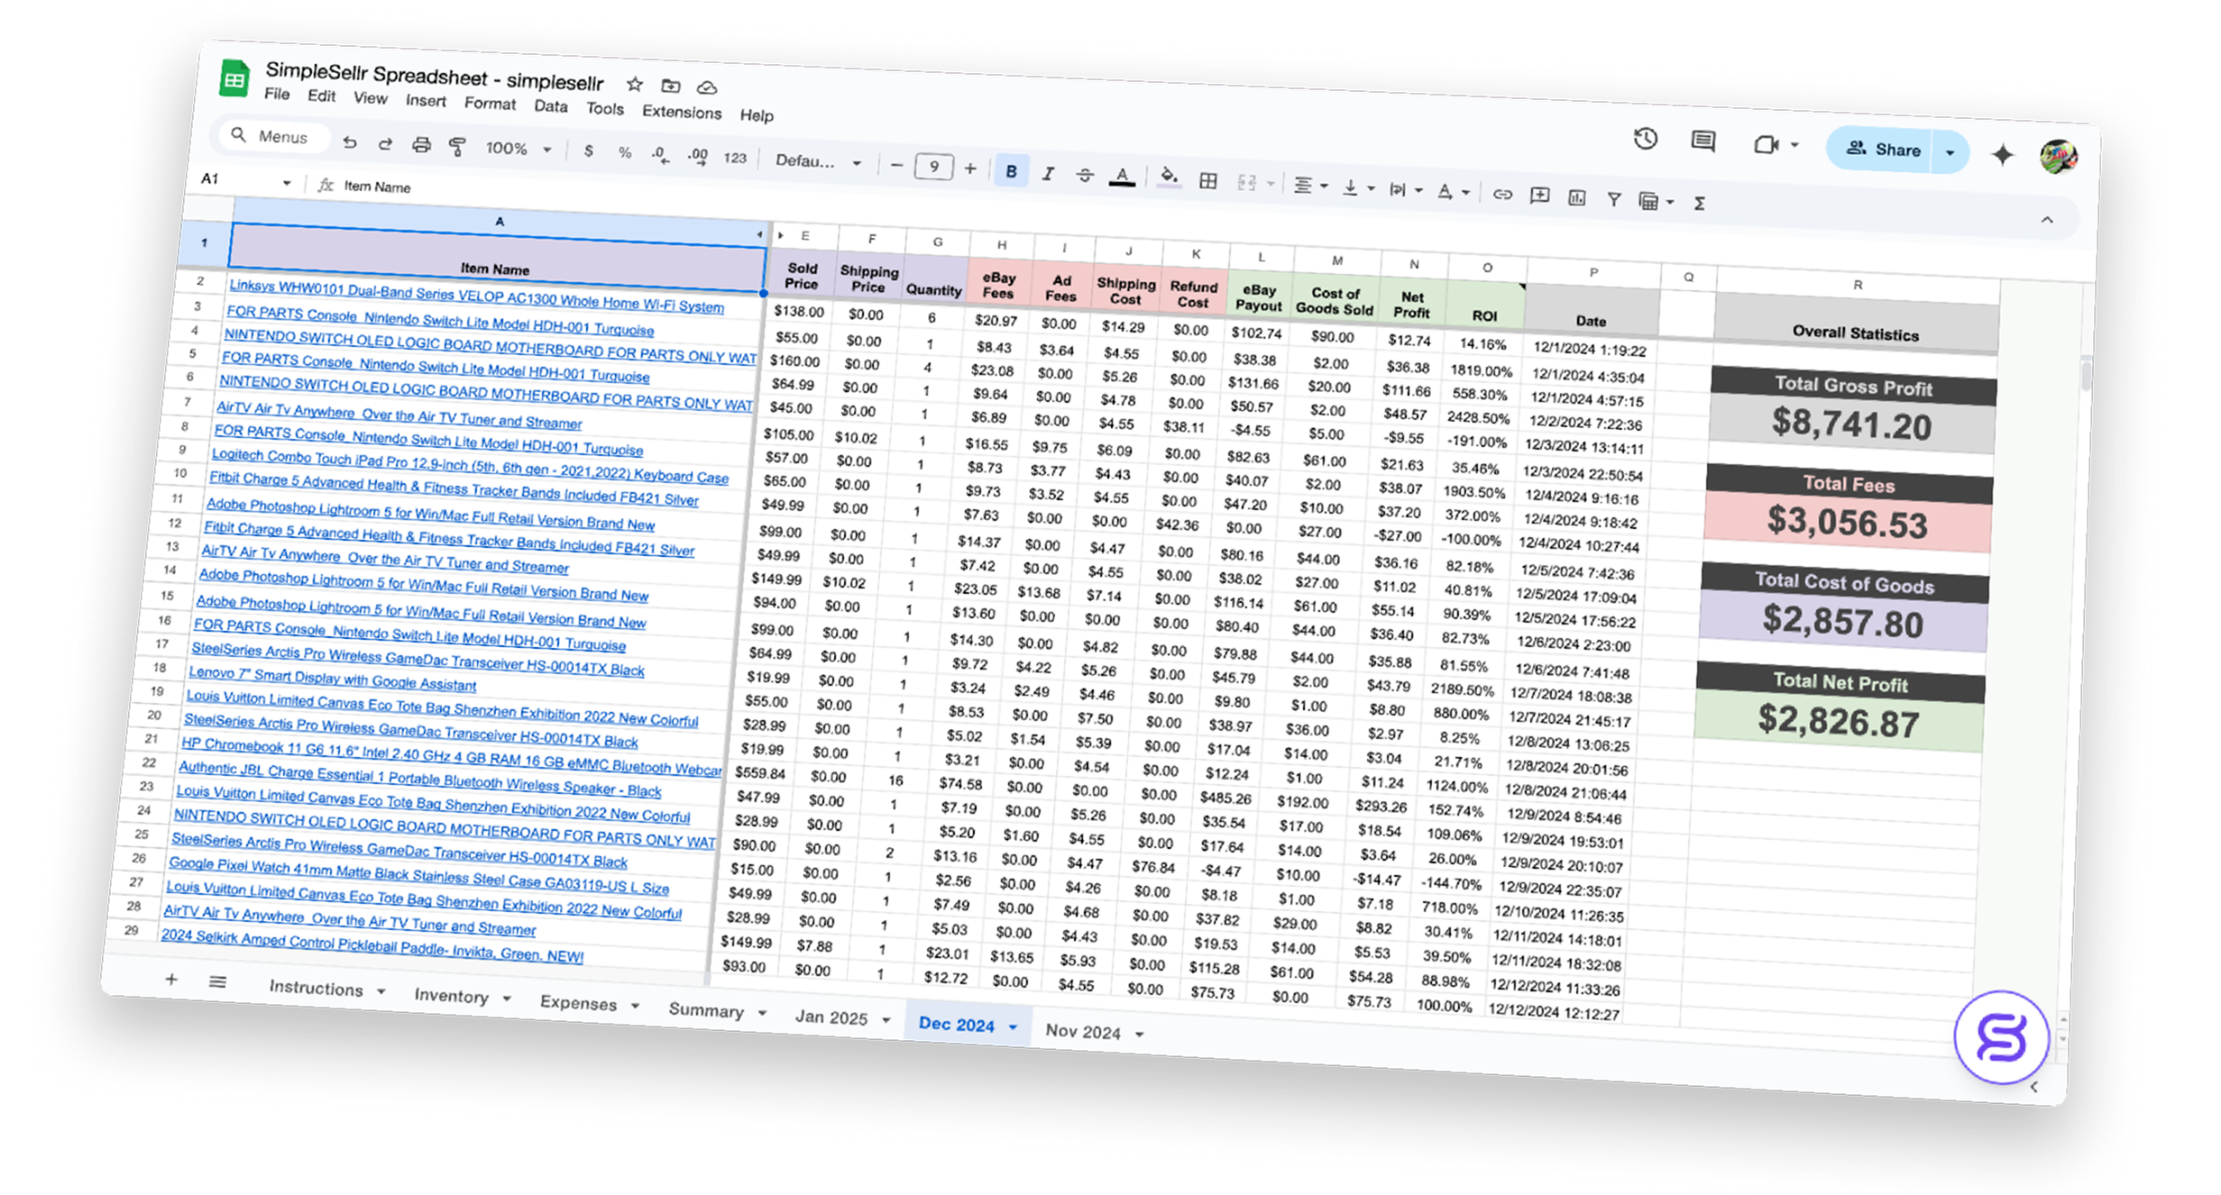Open the Extensions menu

[682, 112]
